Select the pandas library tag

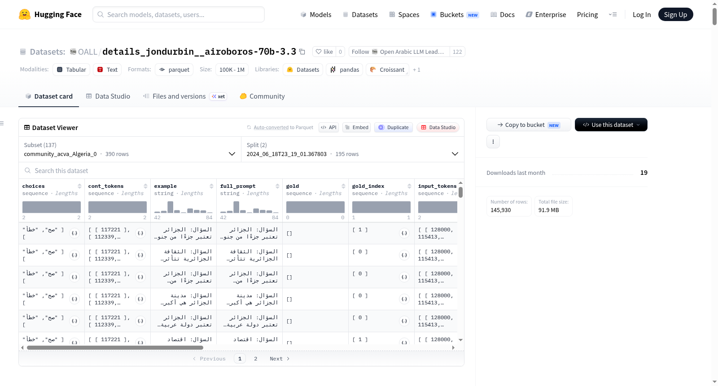point(345,69)
